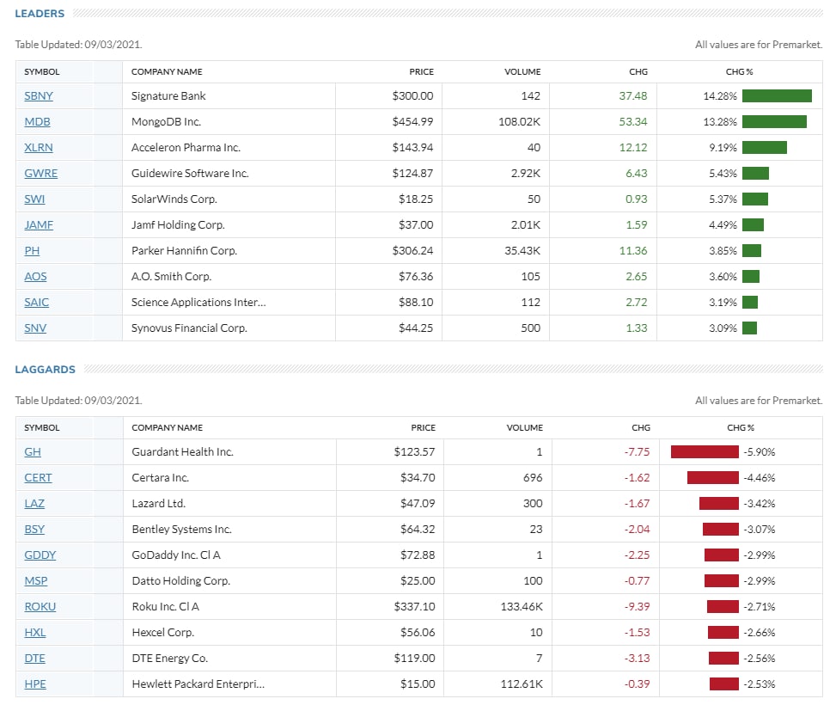Click the 3.09% change percent value
The image size is (836, 705).
[723, 328]
